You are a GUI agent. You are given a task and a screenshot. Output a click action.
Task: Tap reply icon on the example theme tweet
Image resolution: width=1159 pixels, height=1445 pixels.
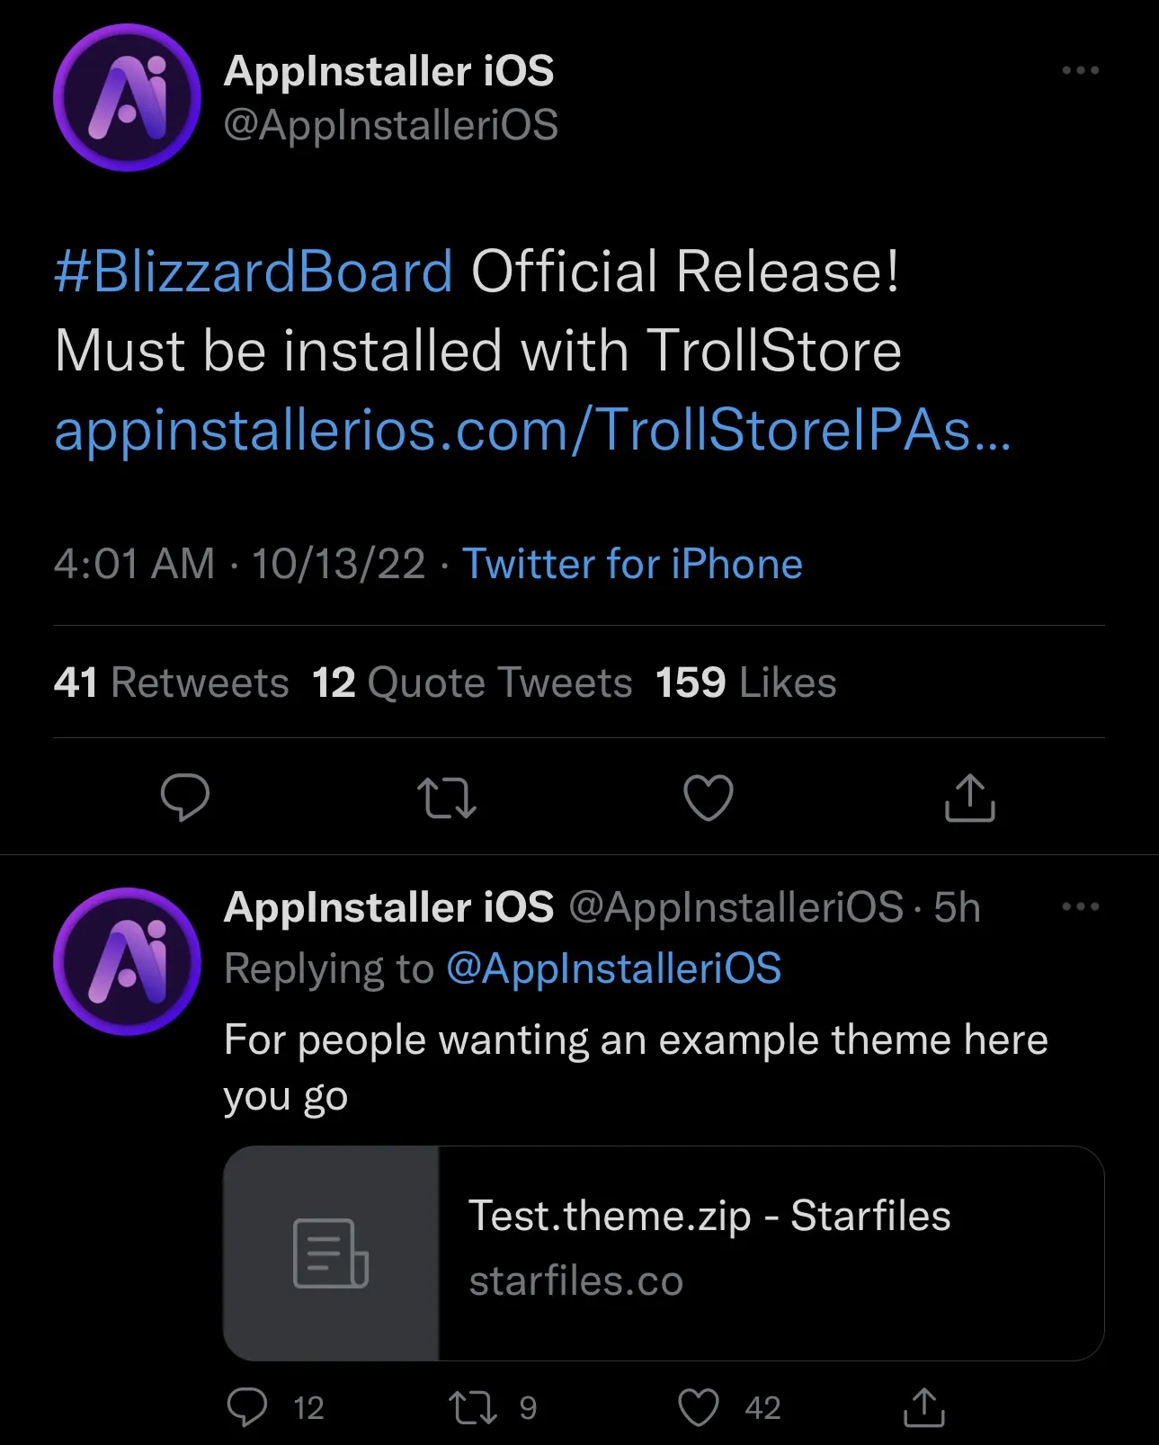coord(247,1407)
